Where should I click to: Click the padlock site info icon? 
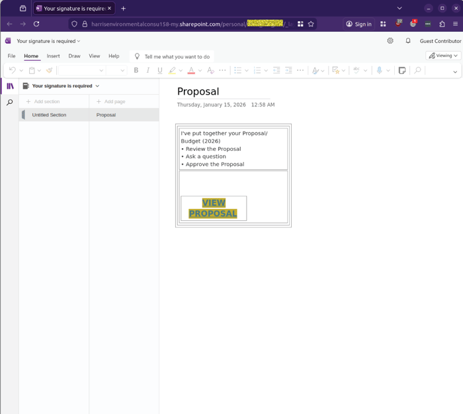pyautogui.click(x=85, y=24)
